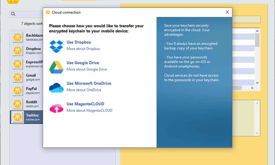
Task: Click the Dropbox logo icon in the dialog
Action: click(56, 46)
